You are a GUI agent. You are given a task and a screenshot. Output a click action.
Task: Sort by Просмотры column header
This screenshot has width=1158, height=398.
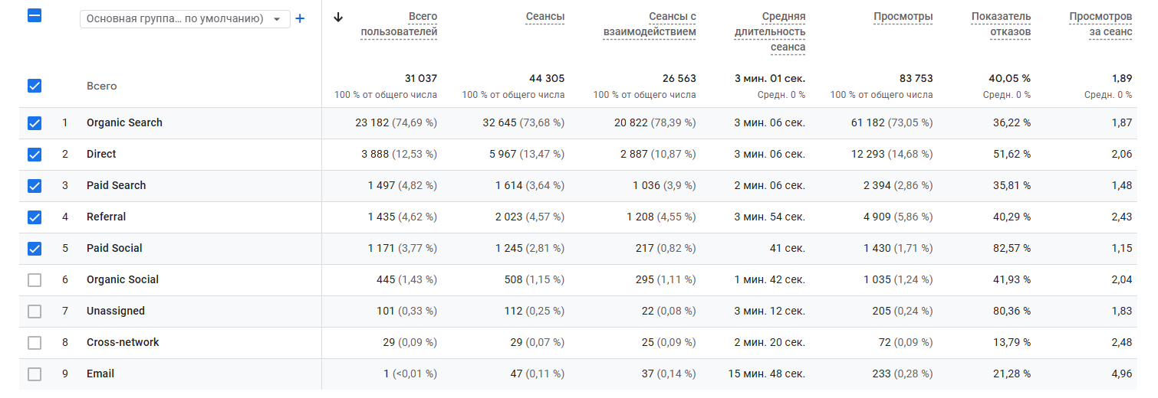(903, 17)
